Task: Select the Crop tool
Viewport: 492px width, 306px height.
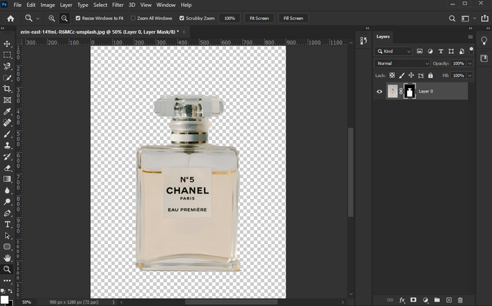Action: [x=7, y=89]
